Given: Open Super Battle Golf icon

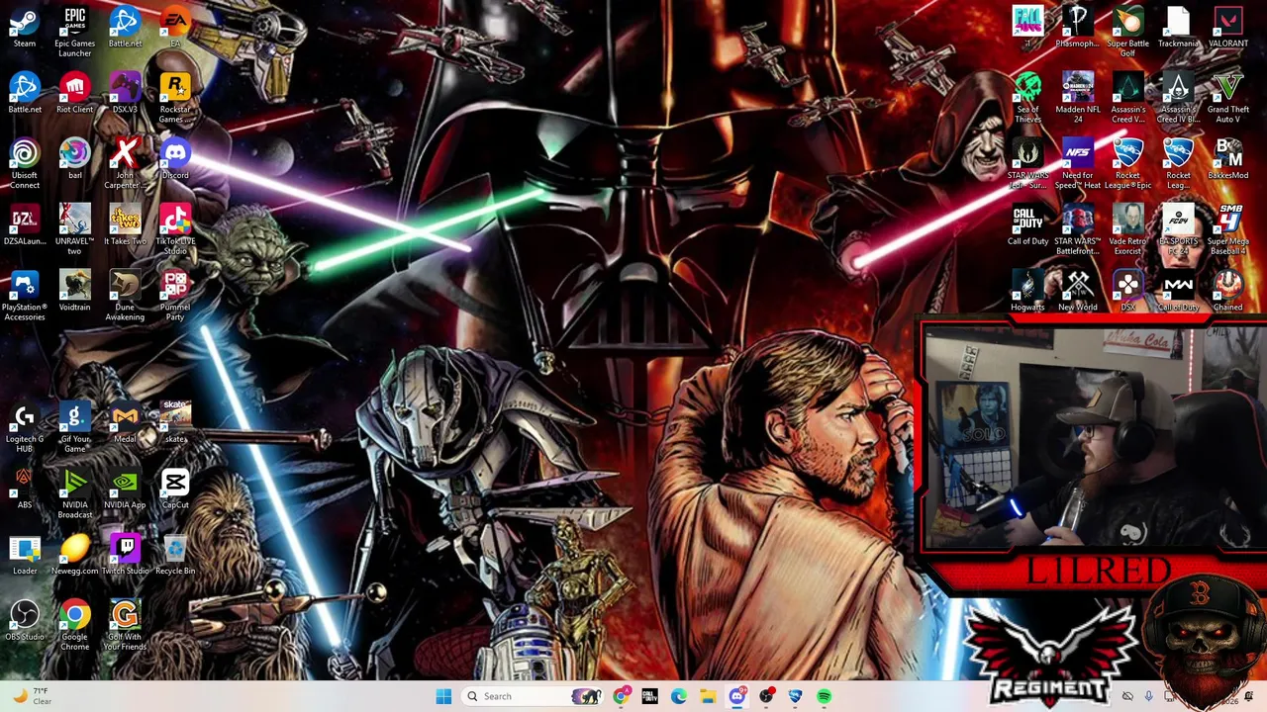Looking at the screenshot, I should [1127, 32].
